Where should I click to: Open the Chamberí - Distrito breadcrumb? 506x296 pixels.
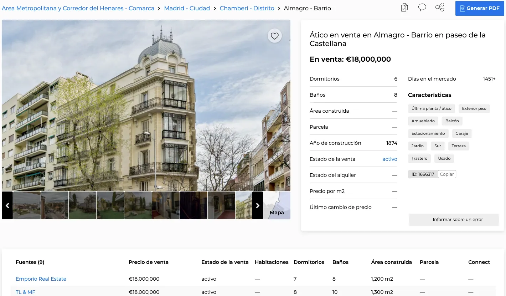click(247, 8)
